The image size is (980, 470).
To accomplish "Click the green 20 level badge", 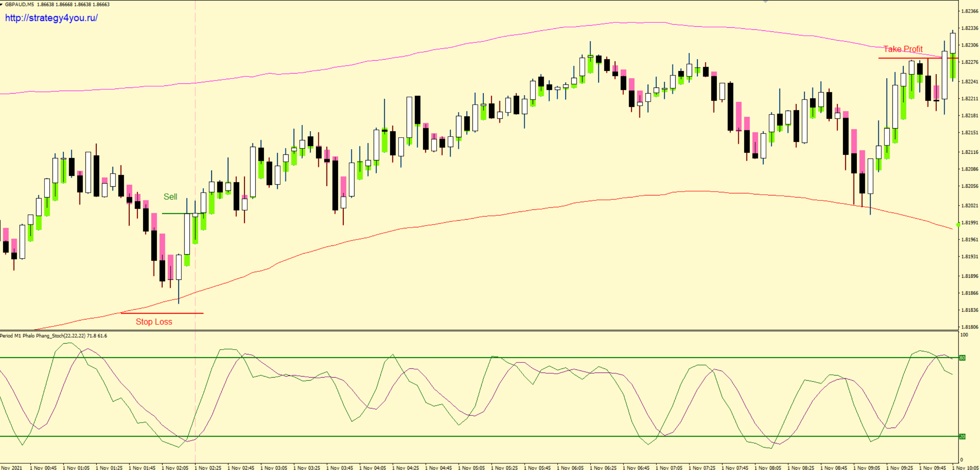I will point(962,436).
